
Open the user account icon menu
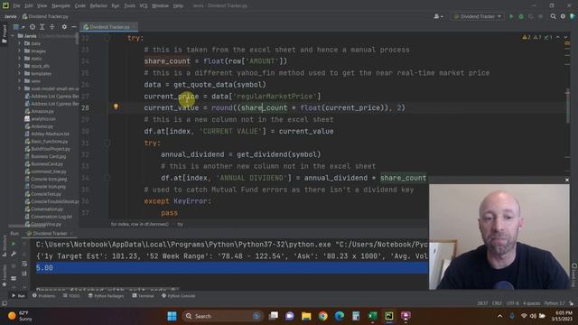click(438, 16)
